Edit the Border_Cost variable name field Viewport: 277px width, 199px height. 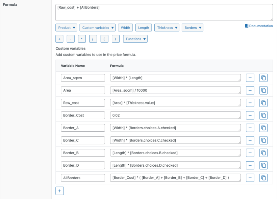[83, 115]
